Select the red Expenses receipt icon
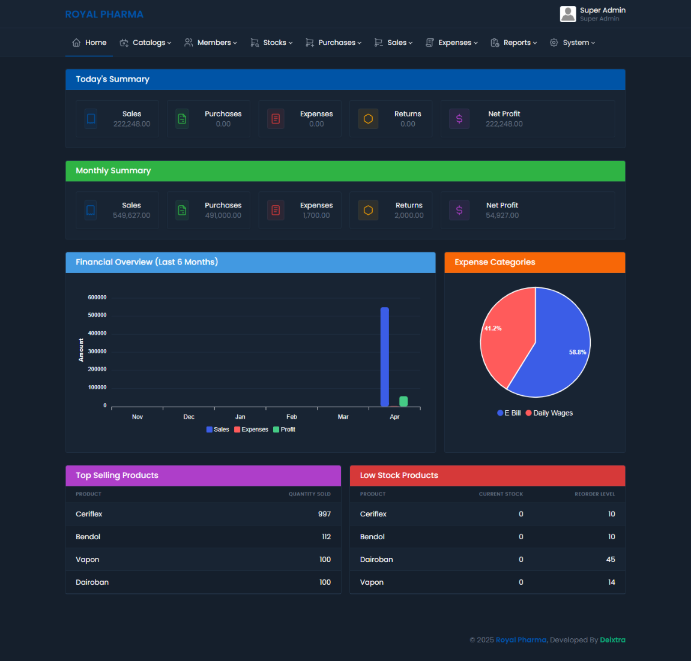The height and width of the screenshot is (661, 691). 276,118
